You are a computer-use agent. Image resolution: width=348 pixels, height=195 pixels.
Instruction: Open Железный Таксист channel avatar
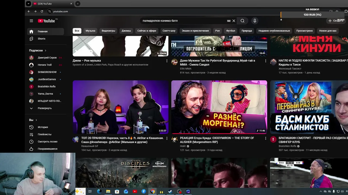click(273, 62)
